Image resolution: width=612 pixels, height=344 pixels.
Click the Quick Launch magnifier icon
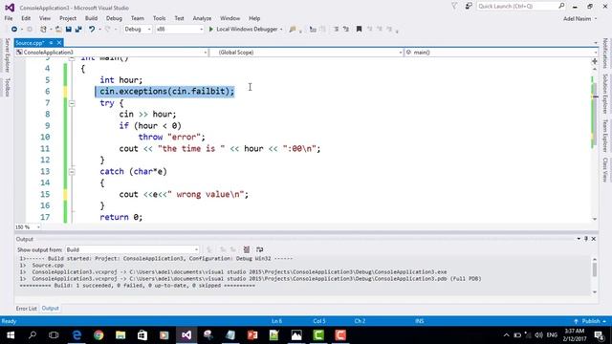point(561,6)
